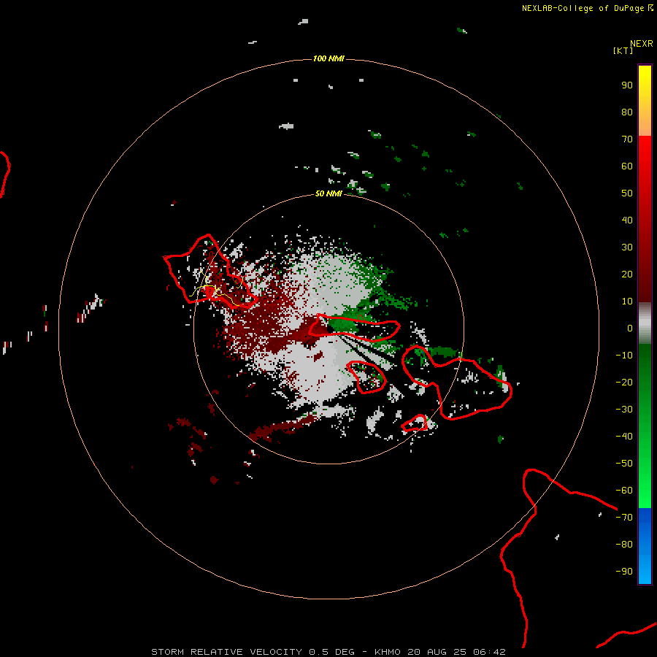Click the NEXR label above color scale
The width and height of the screenshot is (657, 657).
click(642, 44)
